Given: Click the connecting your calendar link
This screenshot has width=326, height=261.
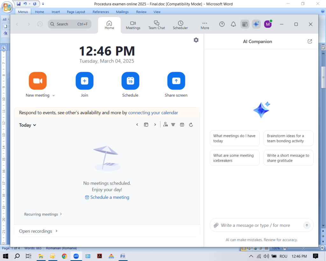Looking at the screenshot, I should [x=153, y=112].
